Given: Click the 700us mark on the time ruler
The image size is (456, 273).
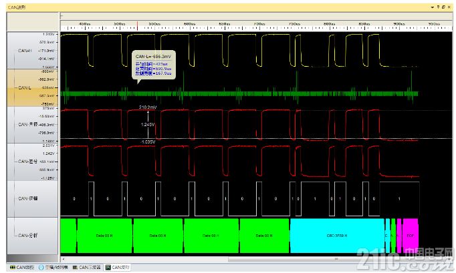Looking at the screenshot, I should pyautogui.click(x=259, y=24).
